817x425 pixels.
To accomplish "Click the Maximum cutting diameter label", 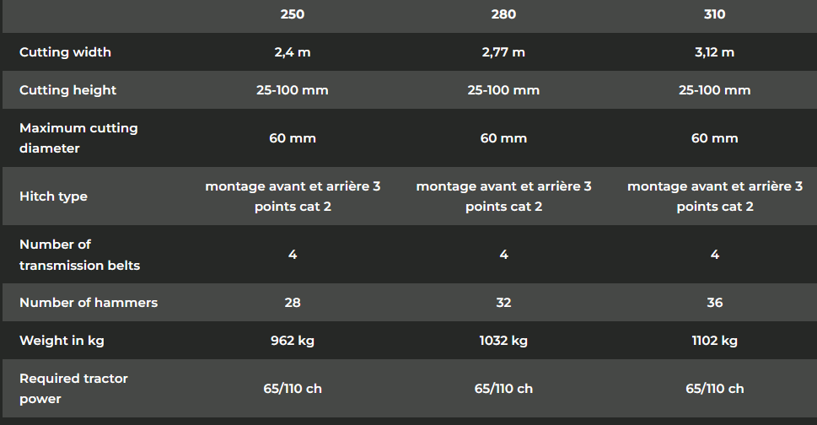I will point(78,138).
